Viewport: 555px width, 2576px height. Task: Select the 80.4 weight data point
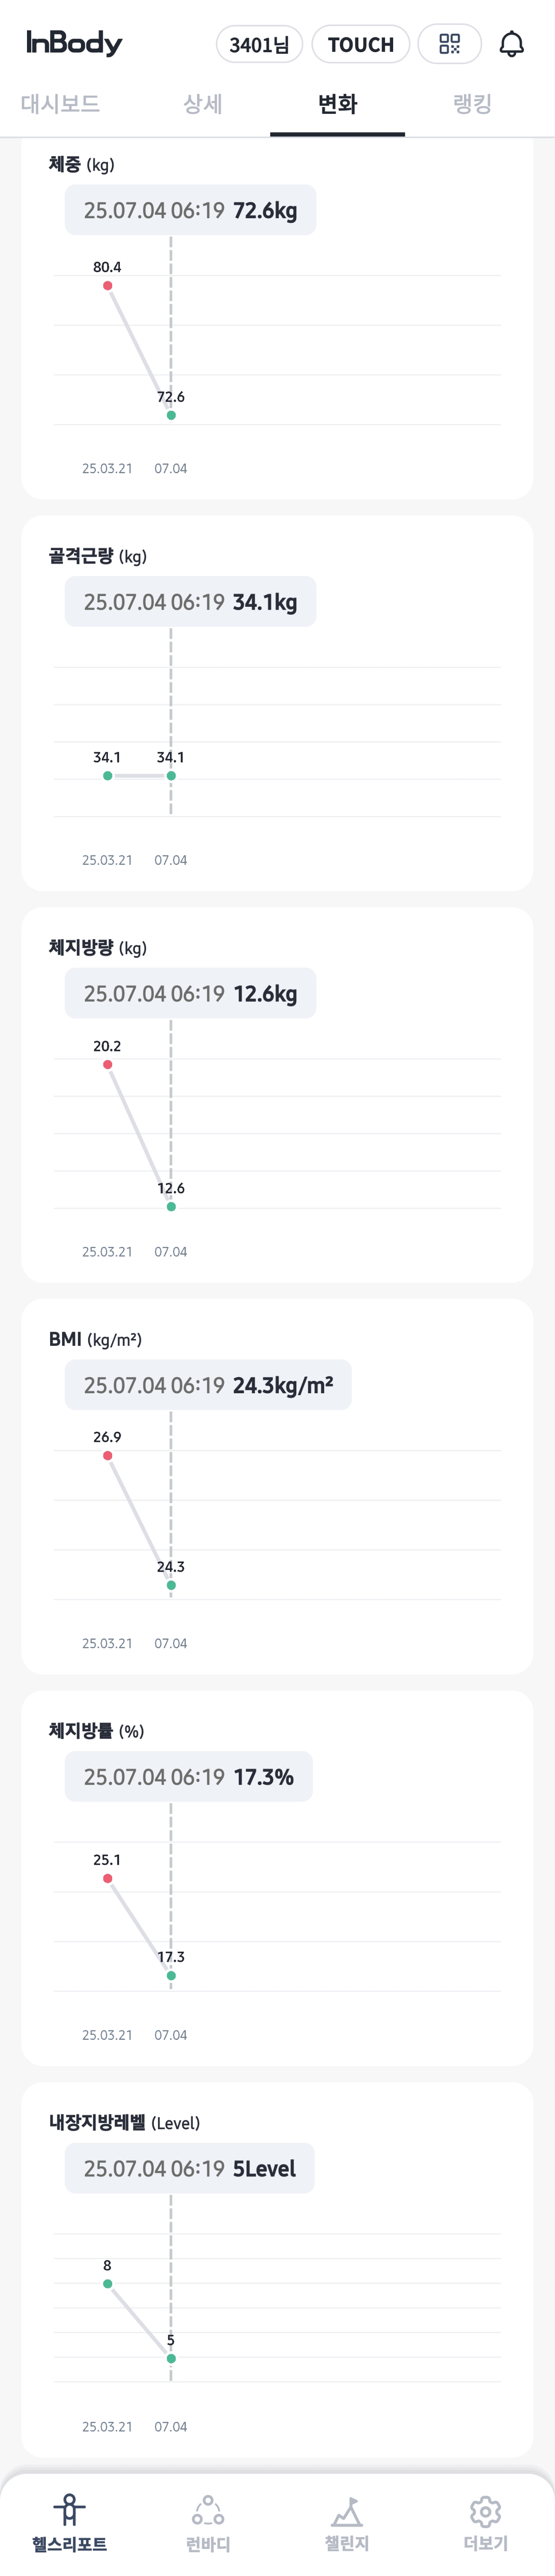(107, 286)
